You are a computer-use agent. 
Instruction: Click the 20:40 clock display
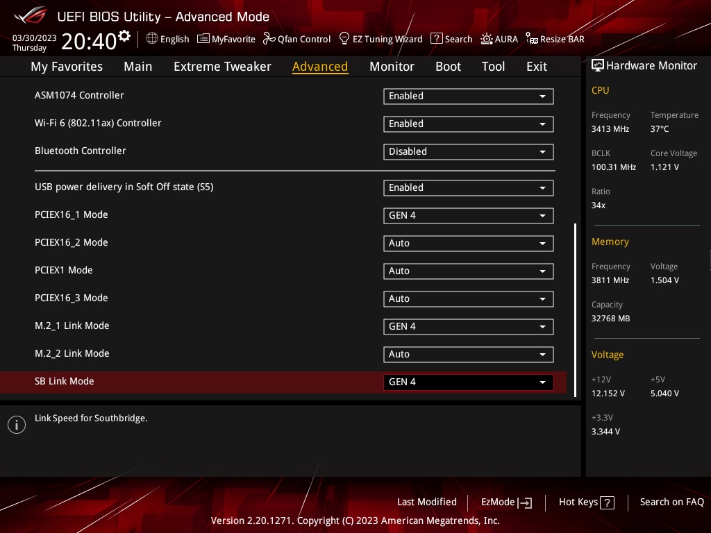pyautogui.click(x=89, y=41)
